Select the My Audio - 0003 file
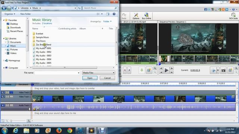 43,56
